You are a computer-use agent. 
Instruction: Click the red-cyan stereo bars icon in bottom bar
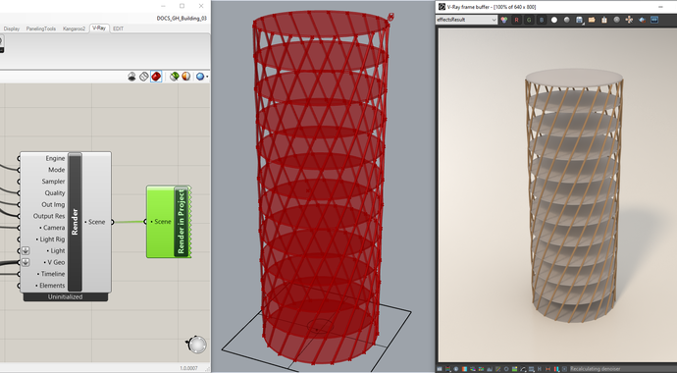(556, 369)
